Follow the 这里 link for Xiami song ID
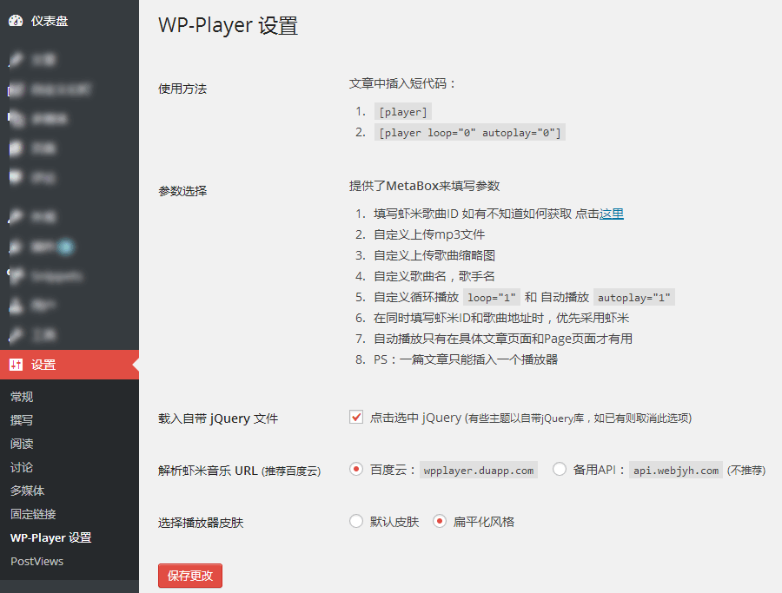The image size is (782, 593). [x=612, y=214]
